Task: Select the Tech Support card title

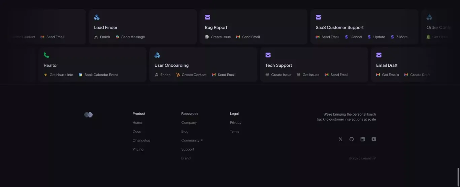Action: (x=278, y=65)
